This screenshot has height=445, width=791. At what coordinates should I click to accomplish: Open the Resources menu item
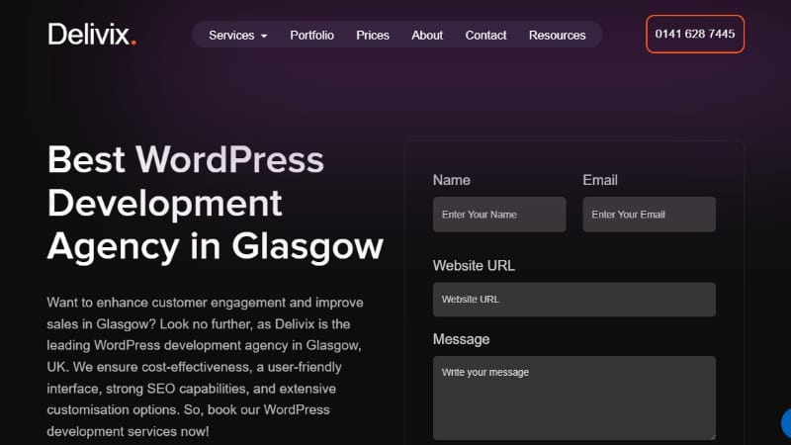(557, 36)
